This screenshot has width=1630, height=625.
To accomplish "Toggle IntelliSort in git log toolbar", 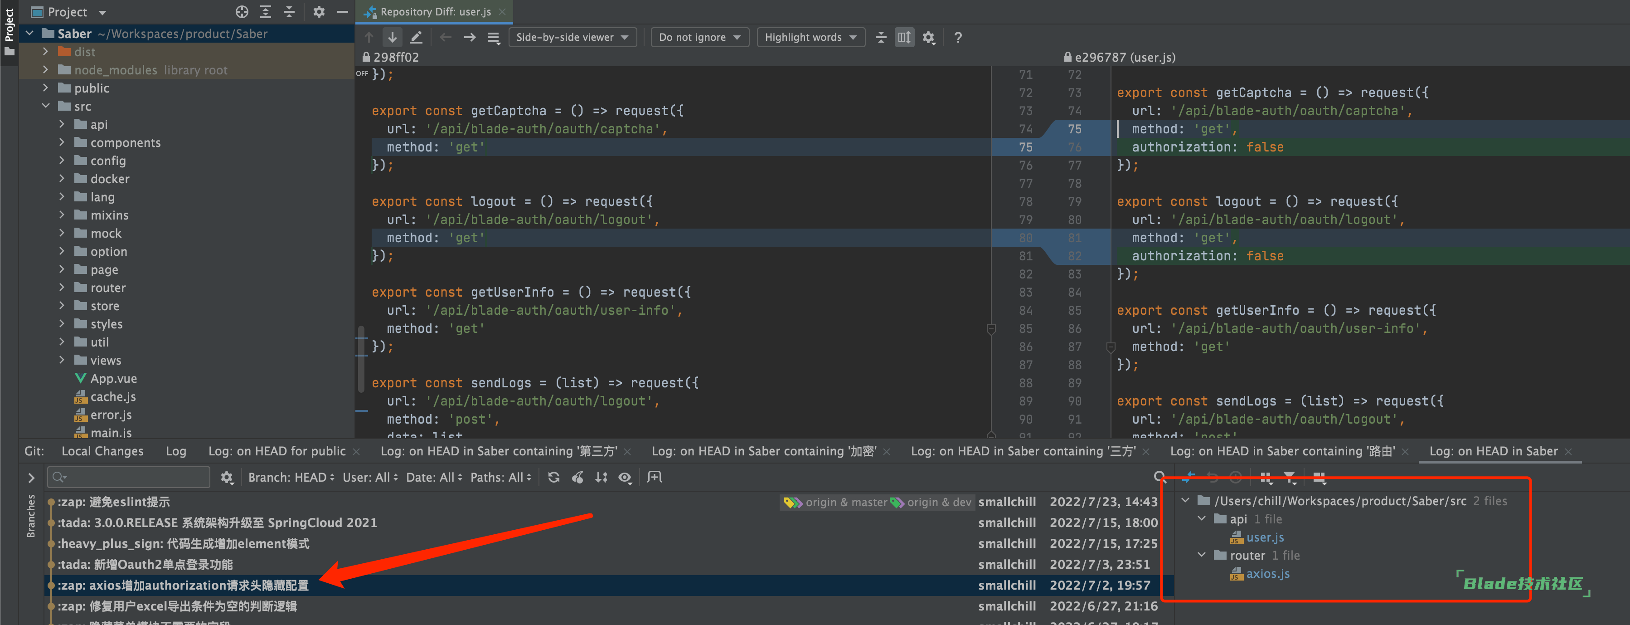I will point(601,478).
